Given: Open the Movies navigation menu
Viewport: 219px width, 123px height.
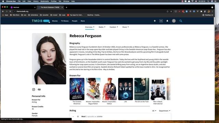Looking at the screenshot, I should coord(55,21).
